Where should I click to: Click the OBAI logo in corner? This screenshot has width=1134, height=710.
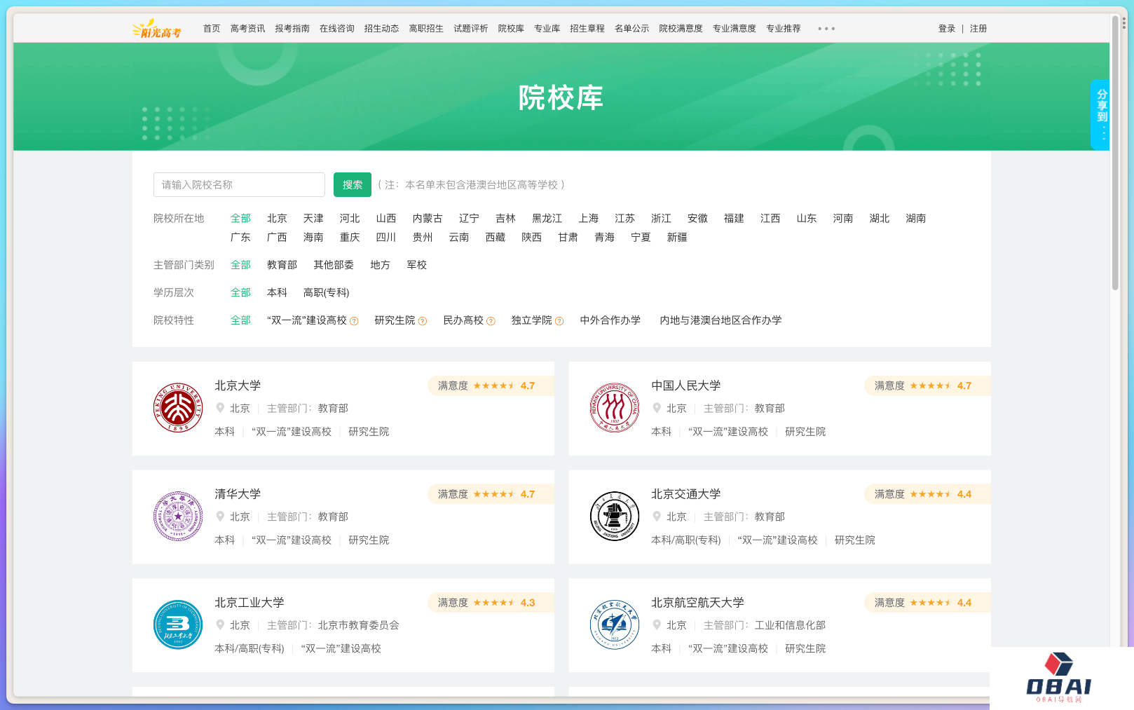pyautogui.click(x=1059, y=678)
